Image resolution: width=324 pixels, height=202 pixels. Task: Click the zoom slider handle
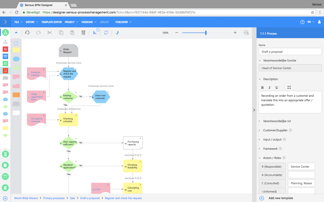206,33
